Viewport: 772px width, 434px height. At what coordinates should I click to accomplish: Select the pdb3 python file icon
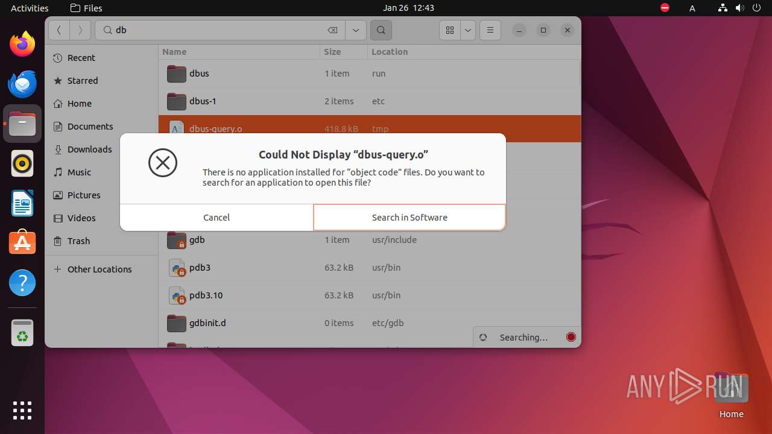point(177,268)
